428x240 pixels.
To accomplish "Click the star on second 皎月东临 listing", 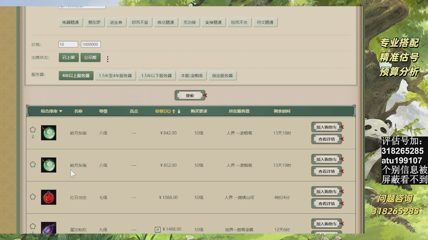I will click(x=32, y=164).
